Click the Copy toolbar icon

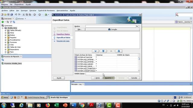tap(27, 15)
